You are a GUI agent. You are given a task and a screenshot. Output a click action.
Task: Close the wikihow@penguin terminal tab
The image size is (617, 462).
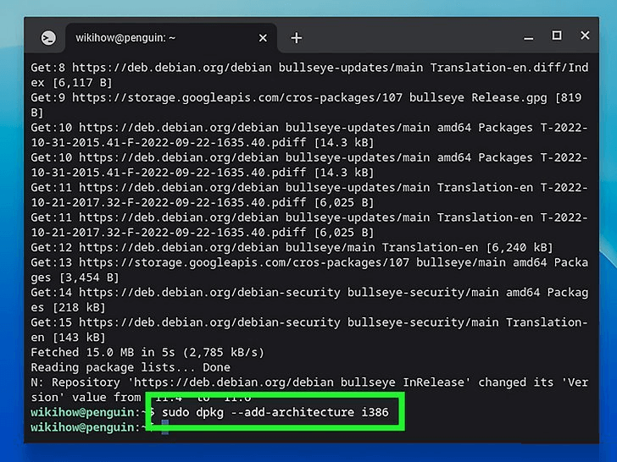point(263,38)
